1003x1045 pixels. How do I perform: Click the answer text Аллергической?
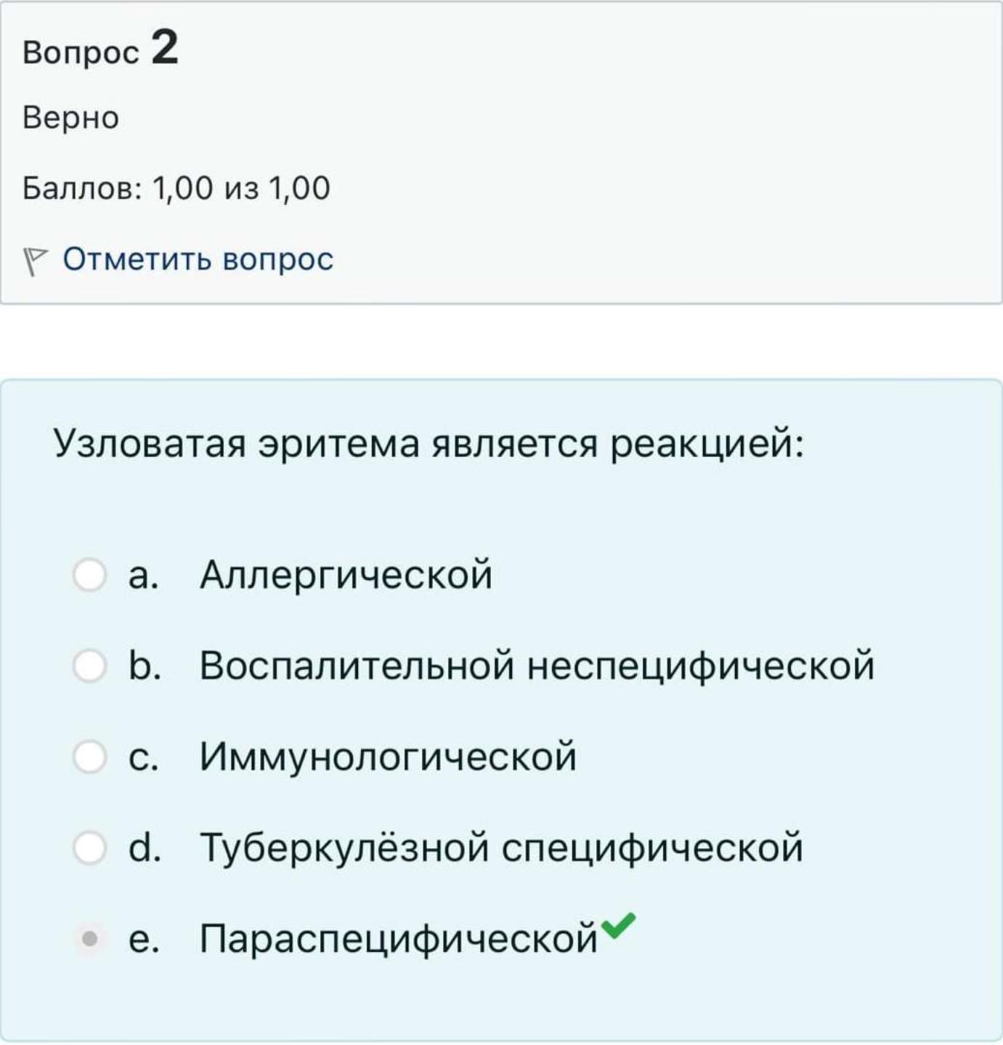coord(346,575)
